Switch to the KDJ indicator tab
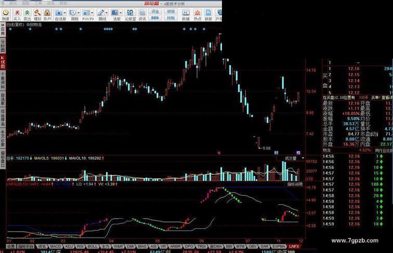Viewport: 393px width, 253px height. point(69,246)
